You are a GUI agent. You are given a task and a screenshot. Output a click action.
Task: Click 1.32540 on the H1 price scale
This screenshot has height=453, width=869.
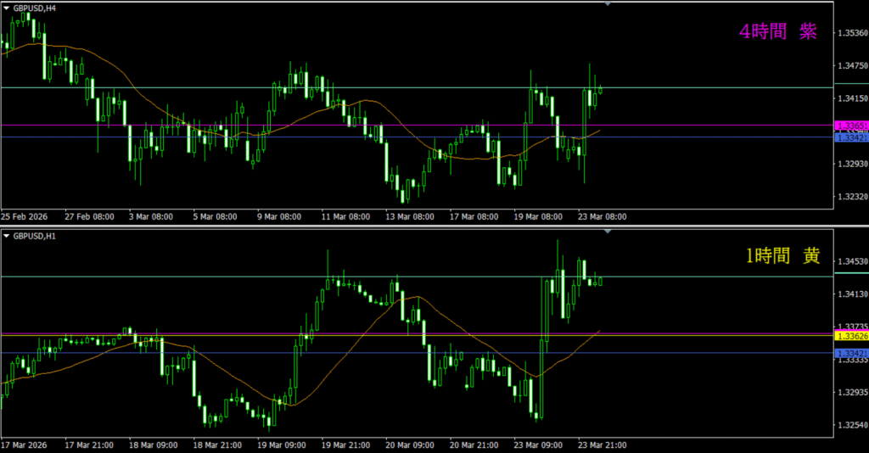pos(851,425)
